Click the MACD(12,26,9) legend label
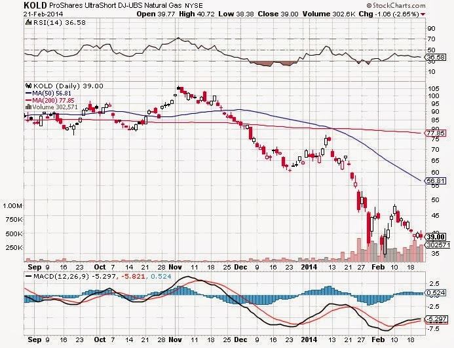 (61, 276)
